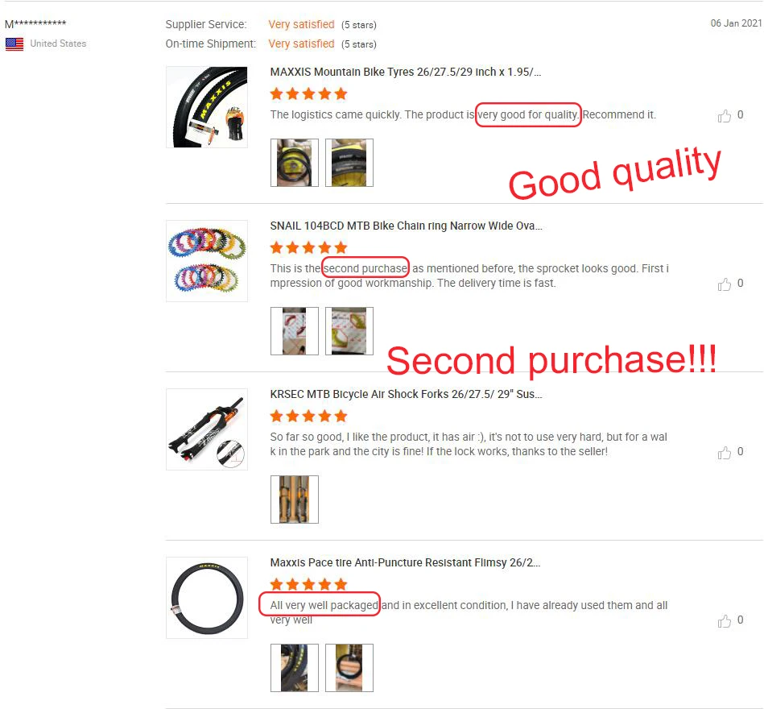This screenshot has width=764, height=709.
Task: Open Maxxis Pace tire Anti-Puncture title link
Action: click(405, 562)
